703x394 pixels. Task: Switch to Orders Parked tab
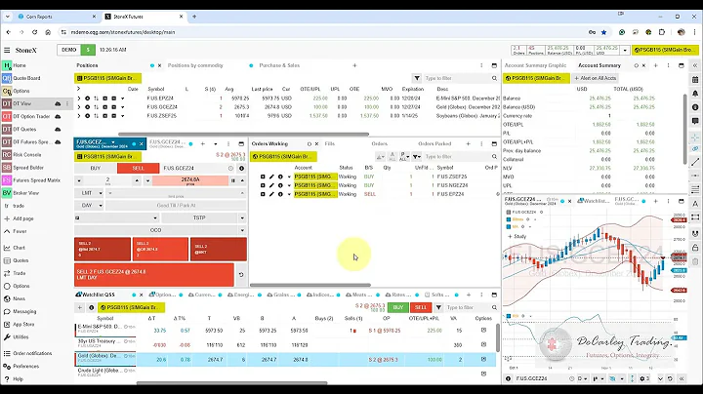[434, 144]
